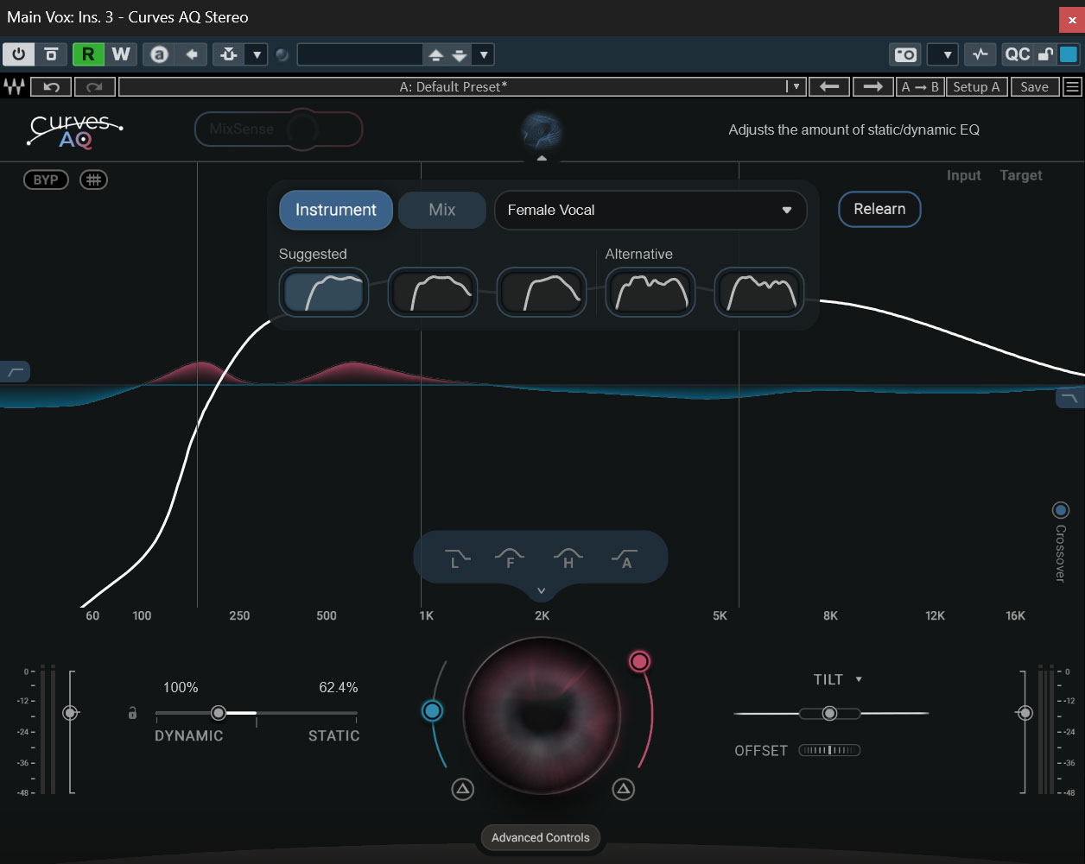The height and width of the screenshot is (864, 1085).
Task: Click the undo arrow icon
Action: pos(51,86)
